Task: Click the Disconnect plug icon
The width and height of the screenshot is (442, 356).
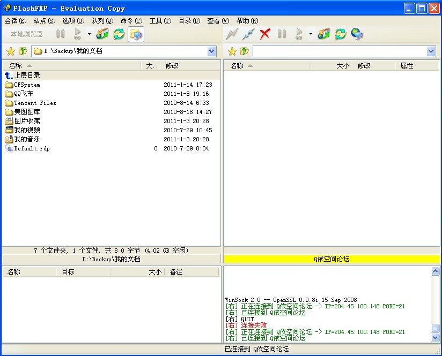Action: [x=249, y=34]
